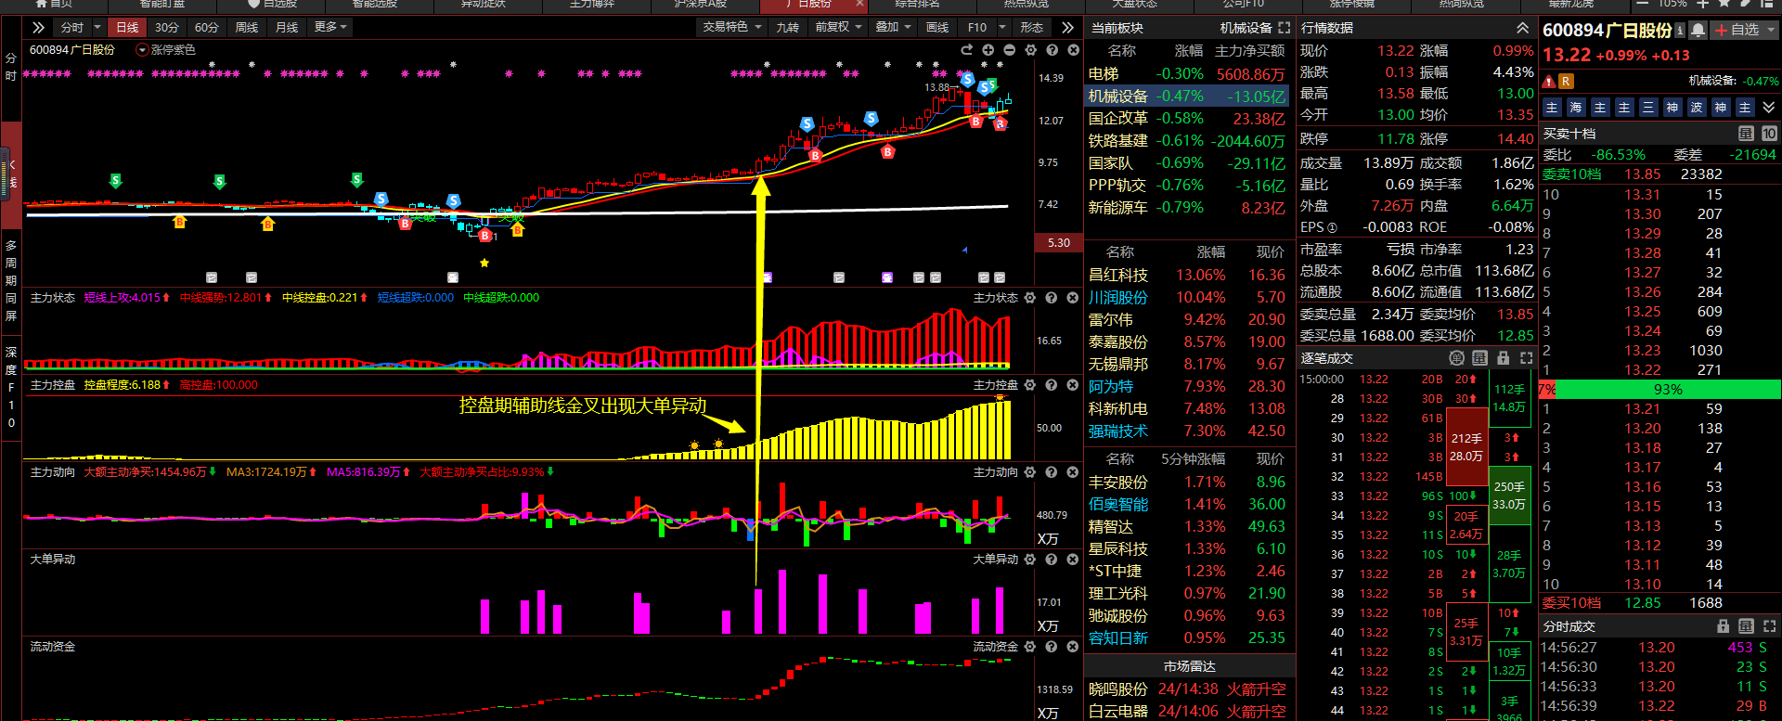The width and height of the screenshot is (1782, 721).
Task: Open the 更多 periods dropdown
Action: point(330,28)
